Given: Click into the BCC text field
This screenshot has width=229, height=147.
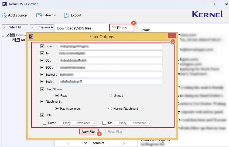Looking at the screenshot, I should [x=111, y=68].
